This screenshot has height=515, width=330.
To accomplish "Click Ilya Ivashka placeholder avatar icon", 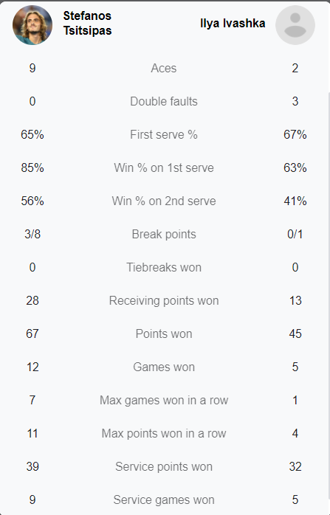I will [295, 25].
